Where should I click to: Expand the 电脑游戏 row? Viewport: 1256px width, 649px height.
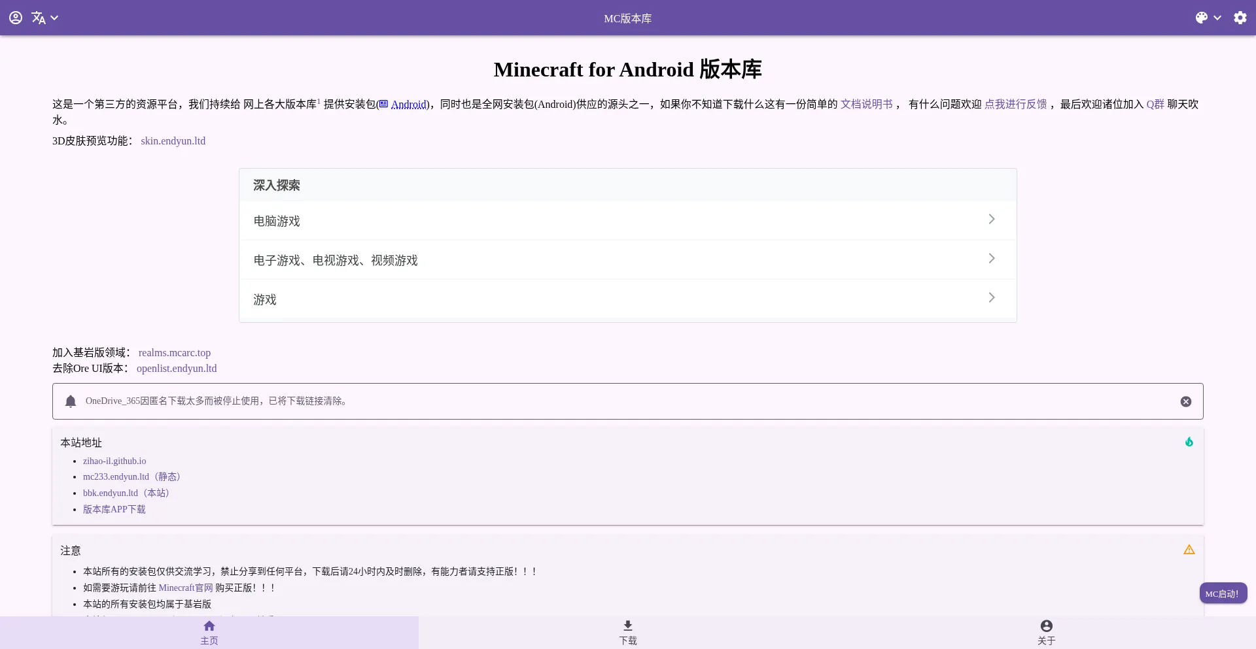pos(628,221)
